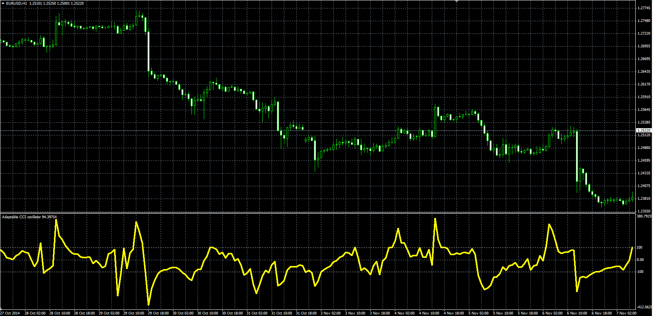
Task: Click time axis label 29 Oct 02:00
Action: pyautogui.click(x=109, y=313)
